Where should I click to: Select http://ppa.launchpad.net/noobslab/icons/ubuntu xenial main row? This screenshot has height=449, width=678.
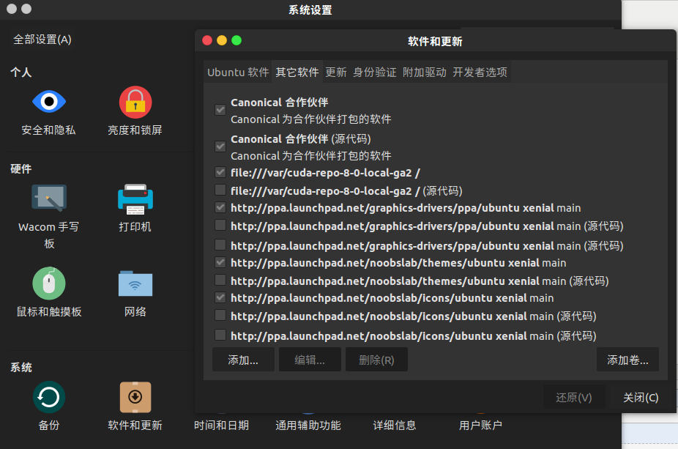point(392,298)
